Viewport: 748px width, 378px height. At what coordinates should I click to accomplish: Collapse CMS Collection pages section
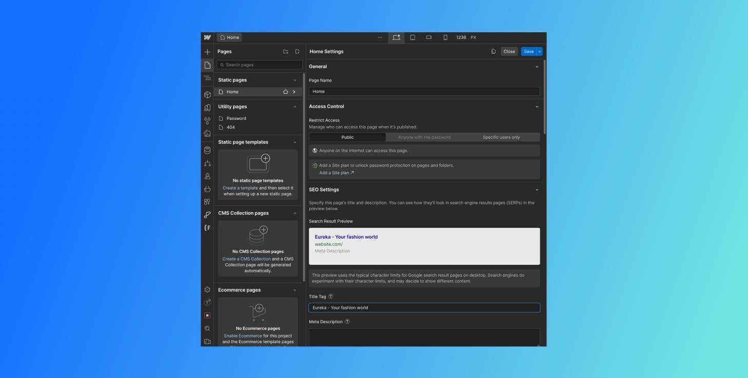[x=294, y=213]
